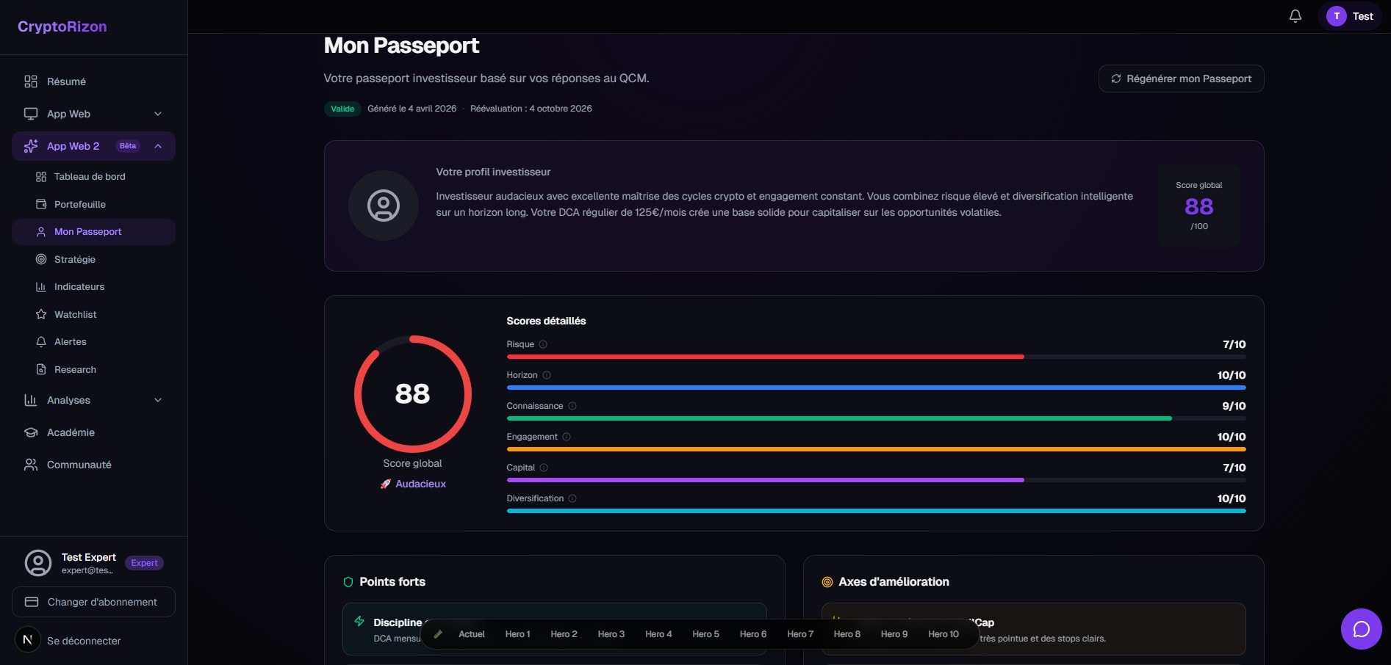Click the Research document icon
The height and width of the screenshot is (665, 1391).
(41, 369)
